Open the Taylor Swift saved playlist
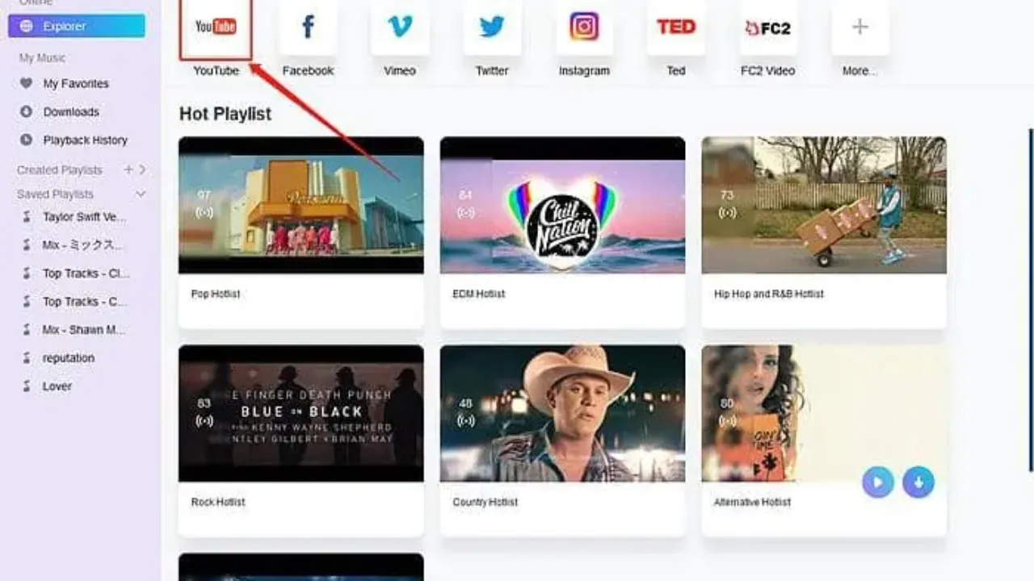The height and width of the screenshot is (581, 1034). click(x=84, y=217)
